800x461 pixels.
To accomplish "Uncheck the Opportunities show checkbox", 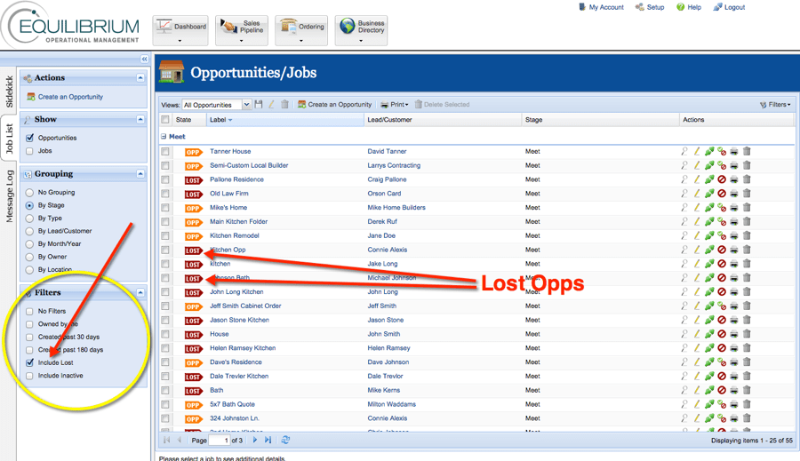I will [29, 138].
